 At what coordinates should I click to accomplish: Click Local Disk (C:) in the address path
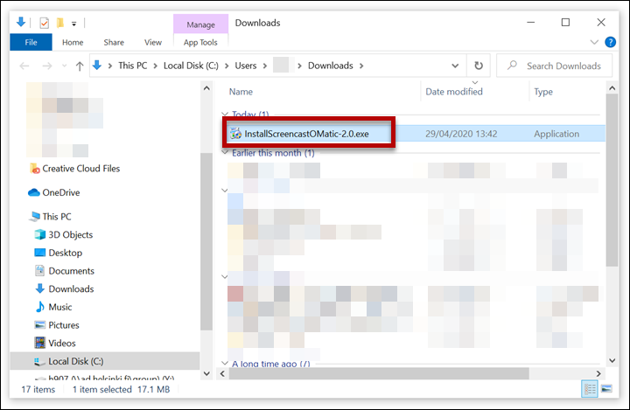[x=191, y=66]
